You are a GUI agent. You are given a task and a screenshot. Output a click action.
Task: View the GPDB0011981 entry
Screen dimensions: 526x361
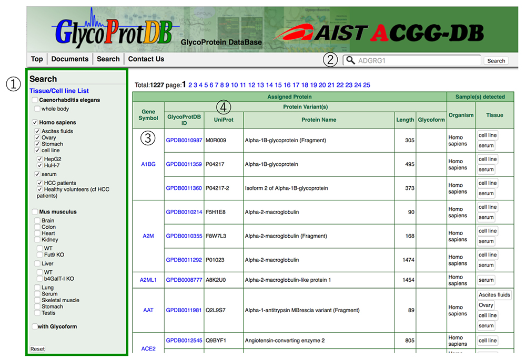[184, 310]
